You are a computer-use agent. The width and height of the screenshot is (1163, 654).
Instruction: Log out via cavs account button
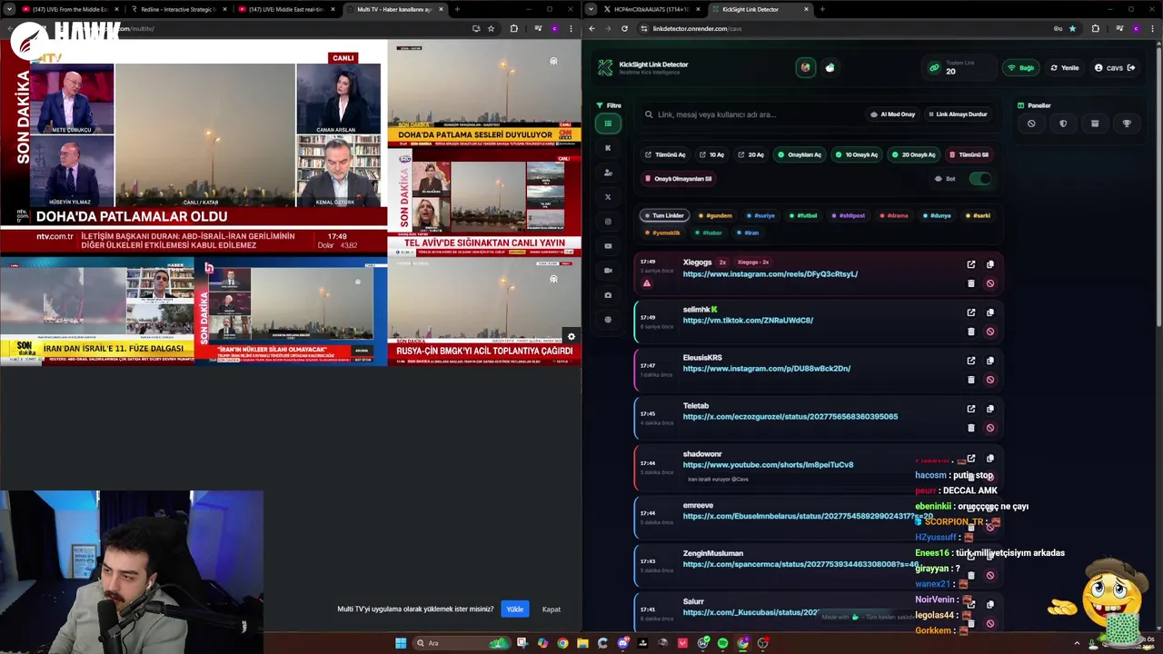(1114, 68)
